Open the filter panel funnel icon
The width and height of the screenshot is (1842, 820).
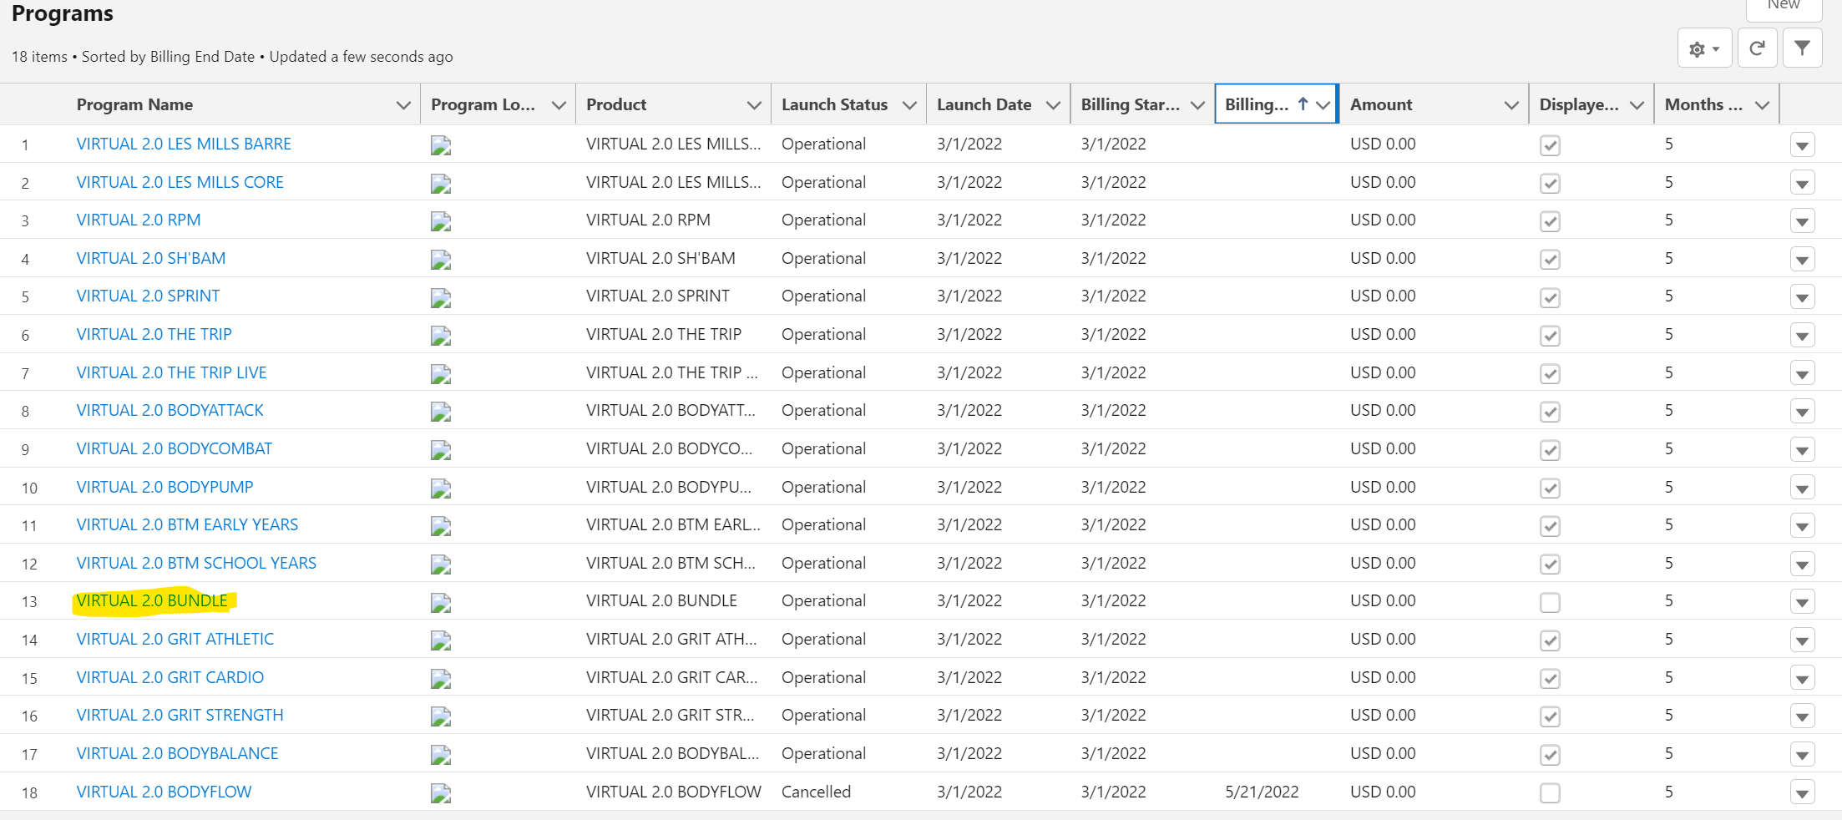click(1802, 48)
